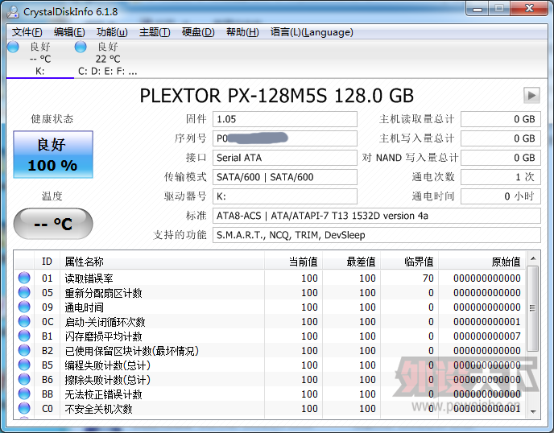The width and height of the screenshot is (554, 433).
Task: Click the 最差值 column header
Action: [x=351, y=262]
